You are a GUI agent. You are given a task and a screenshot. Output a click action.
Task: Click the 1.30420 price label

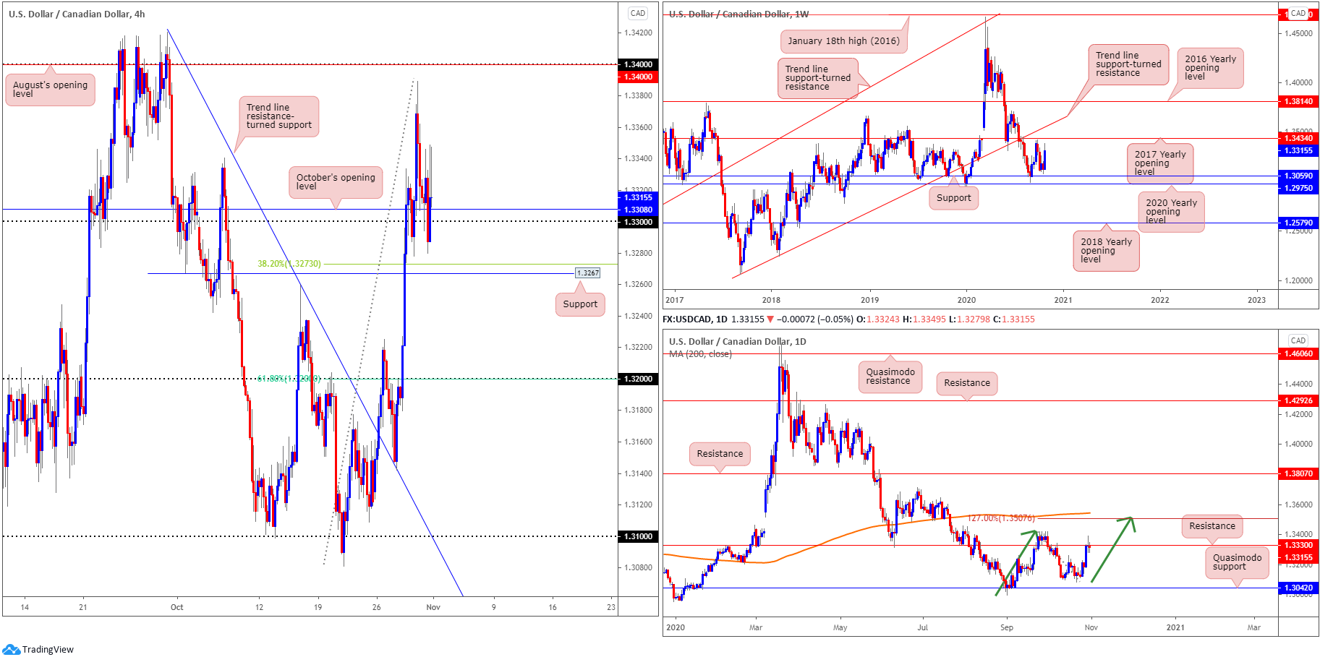click(1298, 588)
